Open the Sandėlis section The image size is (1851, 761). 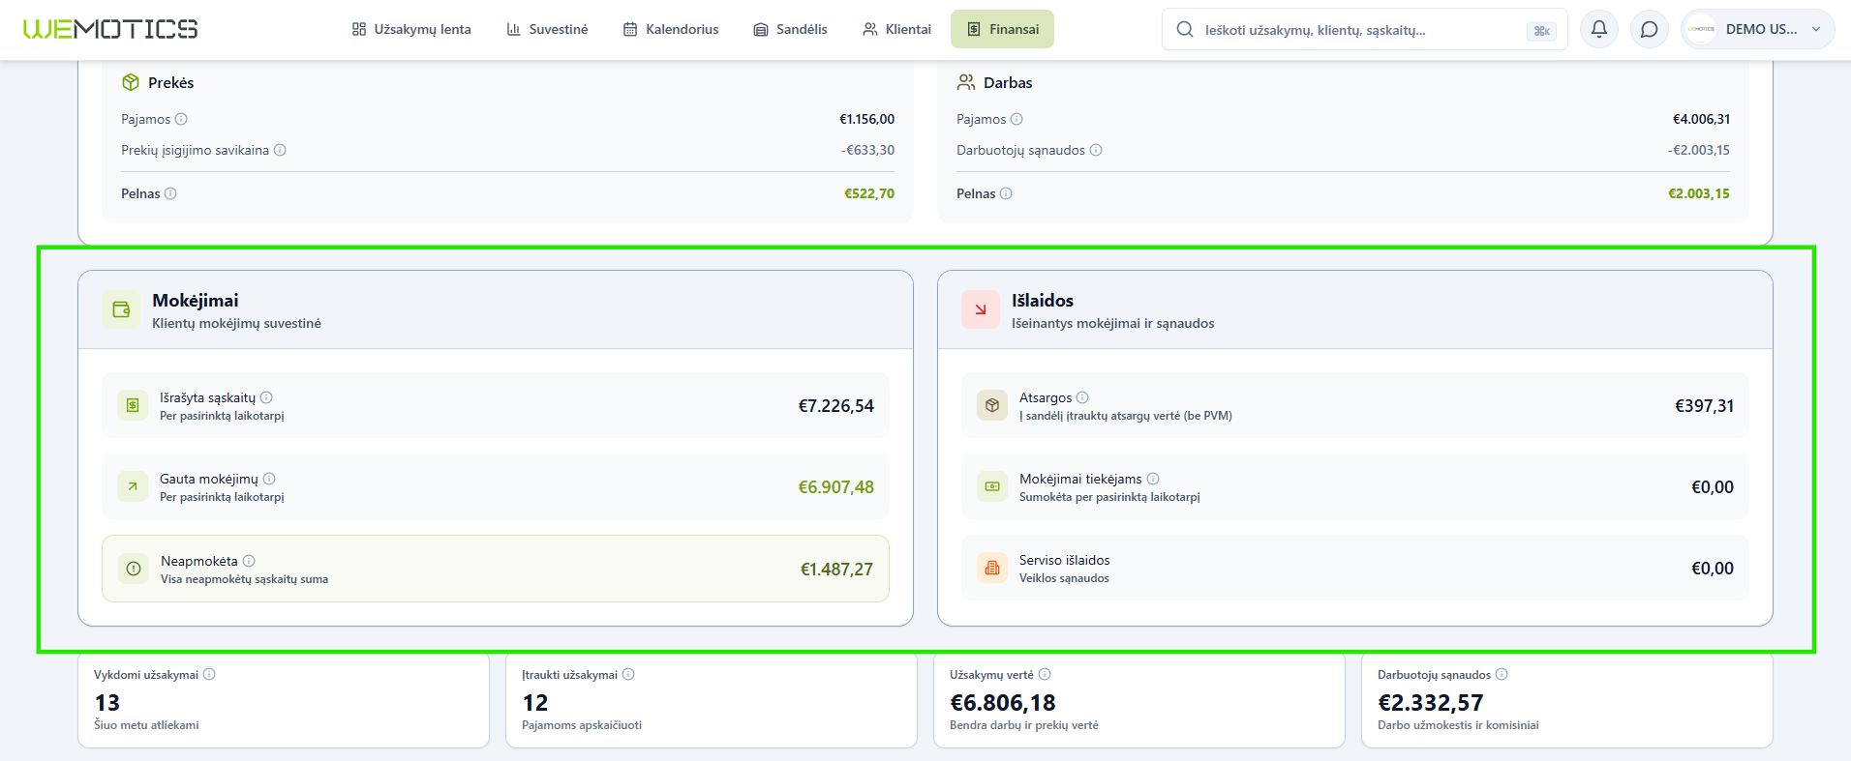(790, 29)
